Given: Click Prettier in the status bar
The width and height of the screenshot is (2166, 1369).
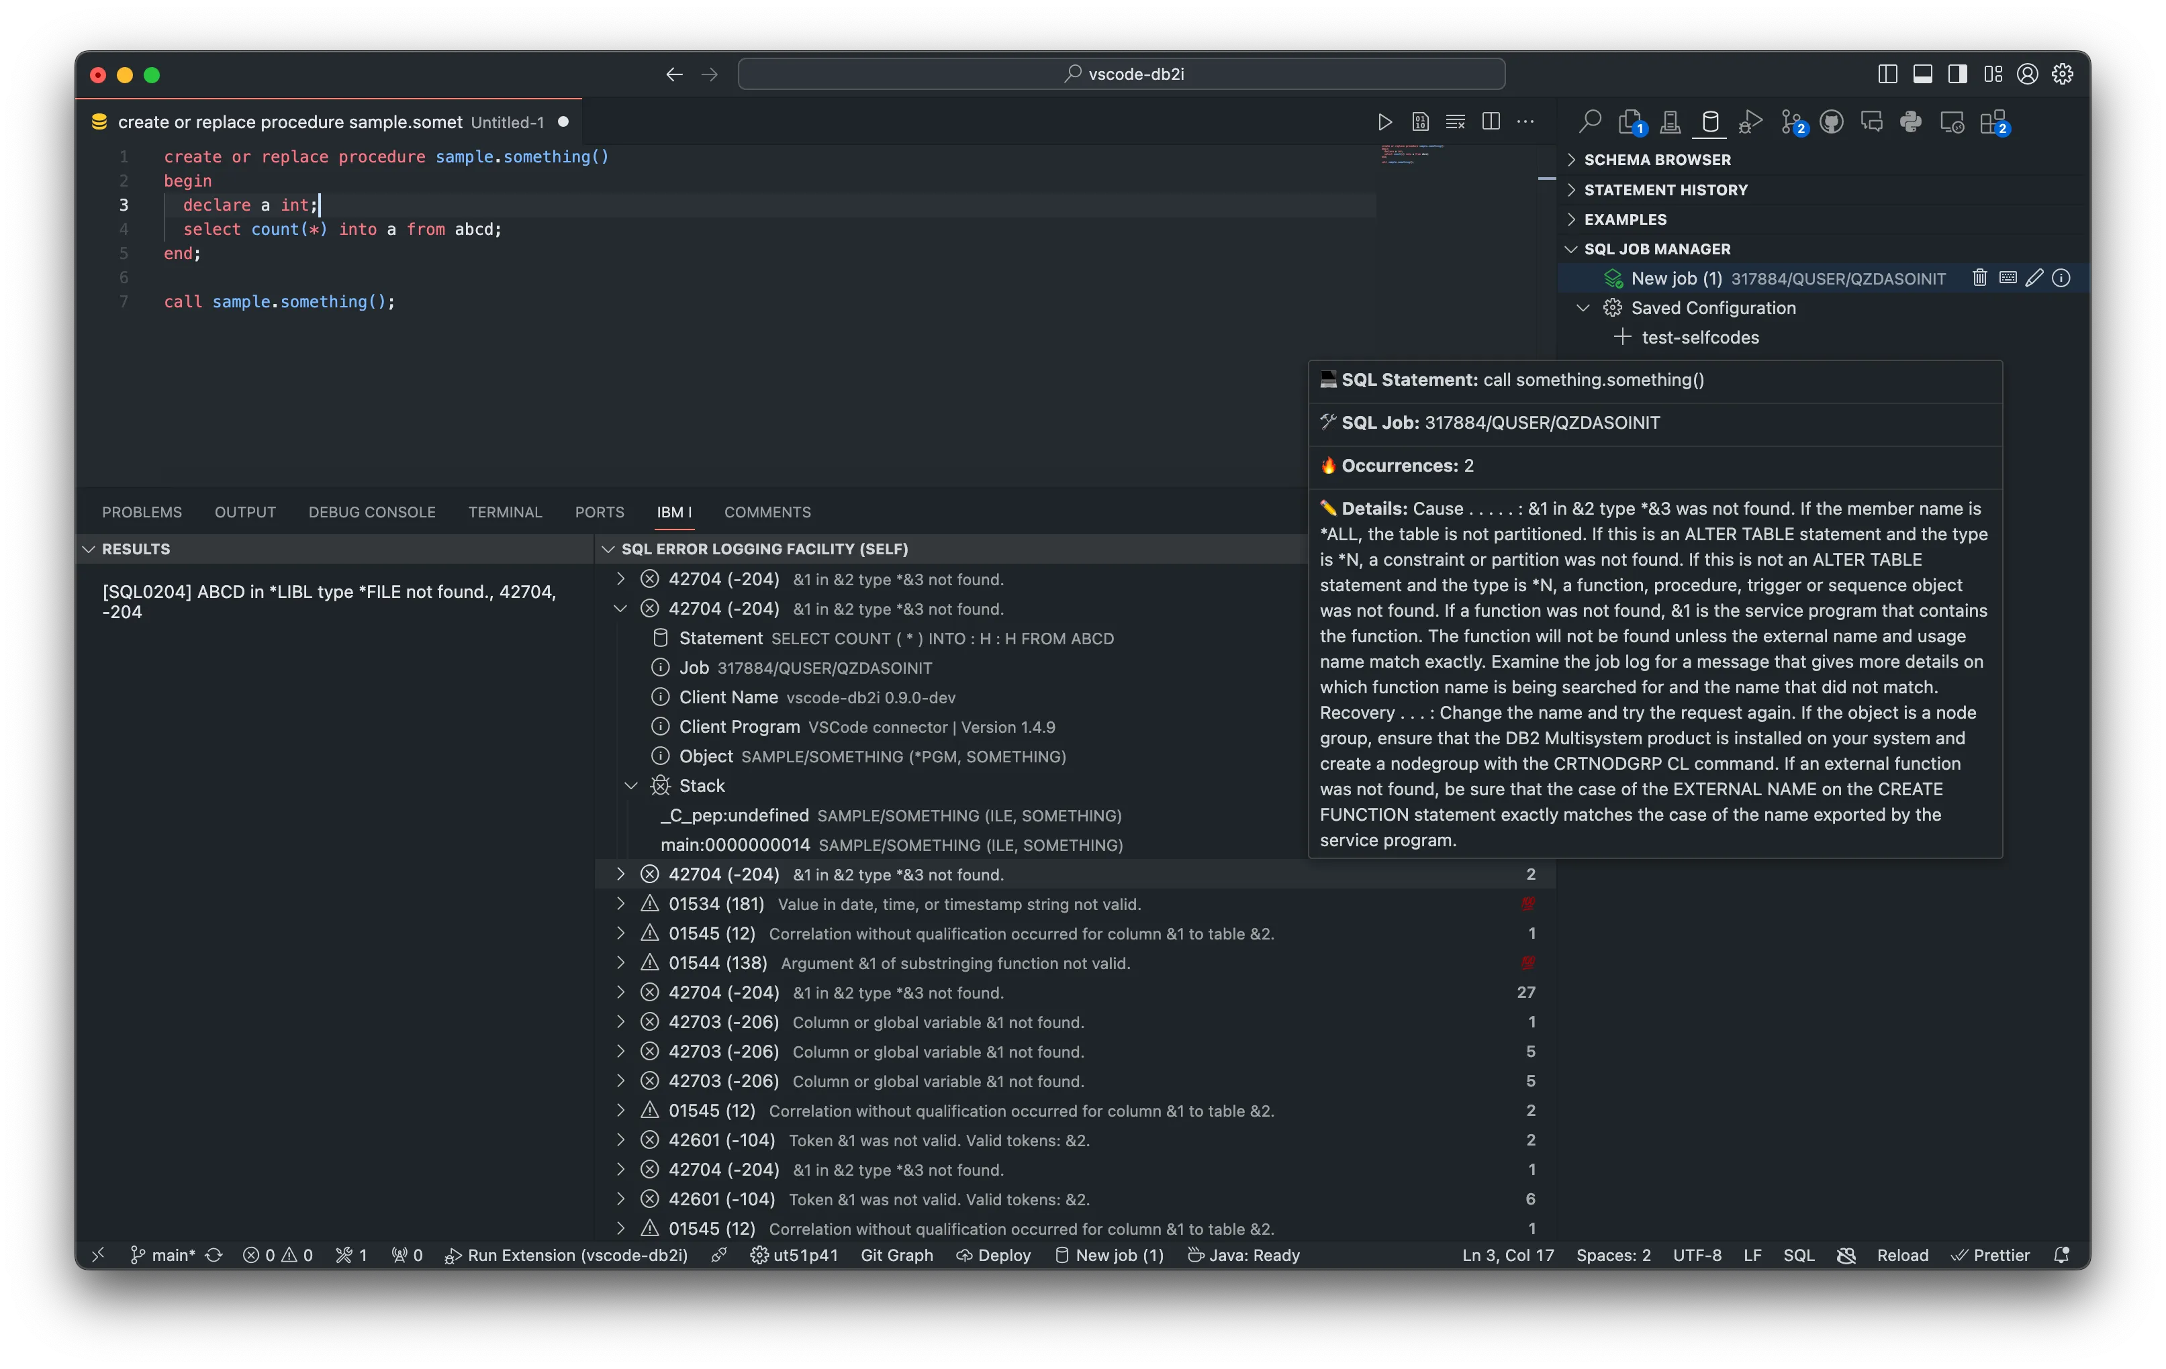Looking at the screenshot, I should [x=1989, y=1255].
